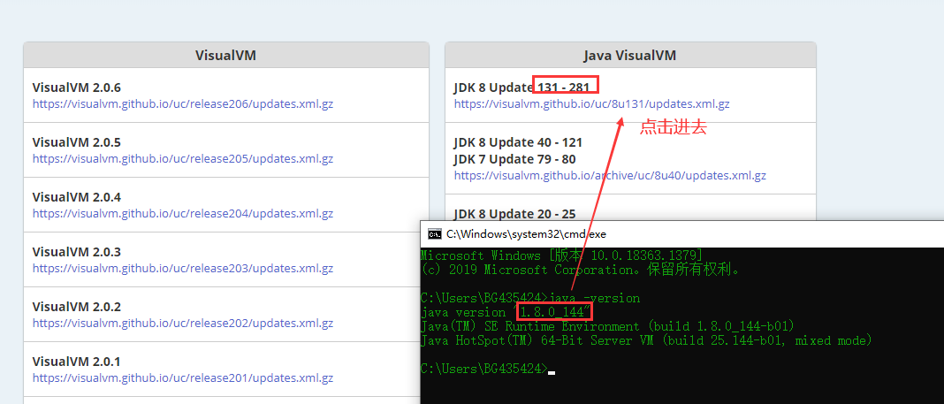Click the Java(TM) SE Runtime Environment line
Image resolution: width=944 pixels, height=404 pixels.
coord(608,326)
